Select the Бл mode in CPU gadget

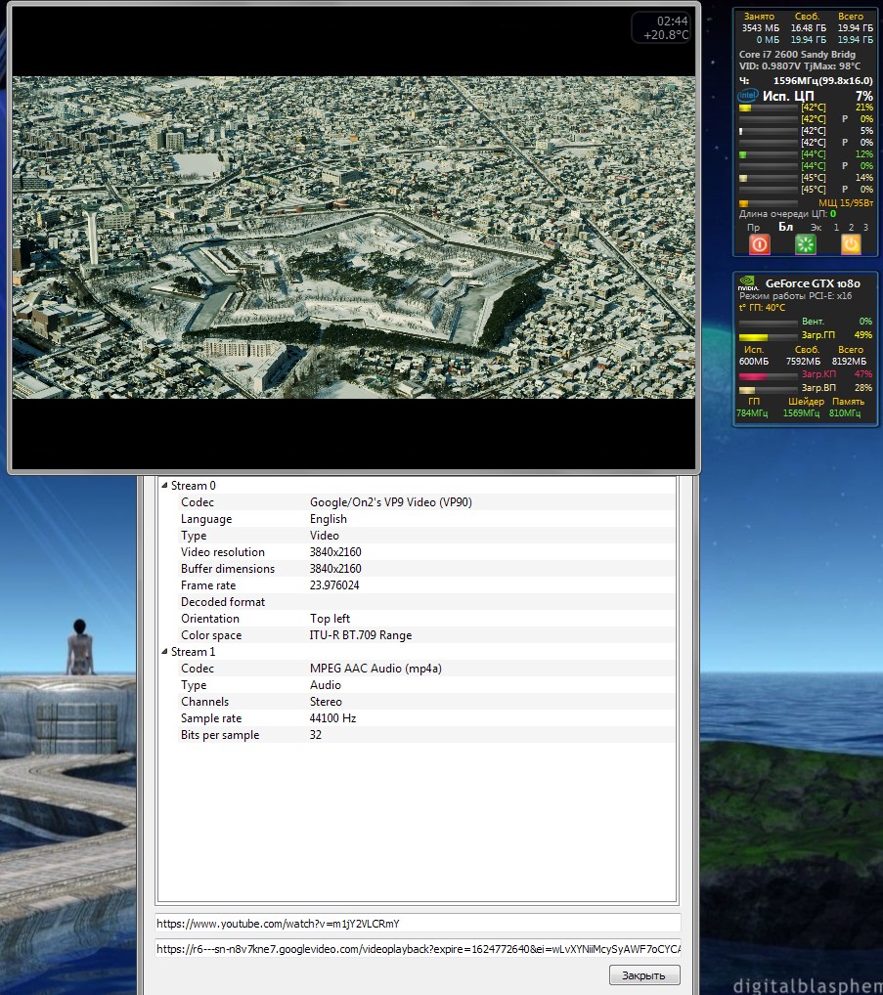click(x=784, y=227)
